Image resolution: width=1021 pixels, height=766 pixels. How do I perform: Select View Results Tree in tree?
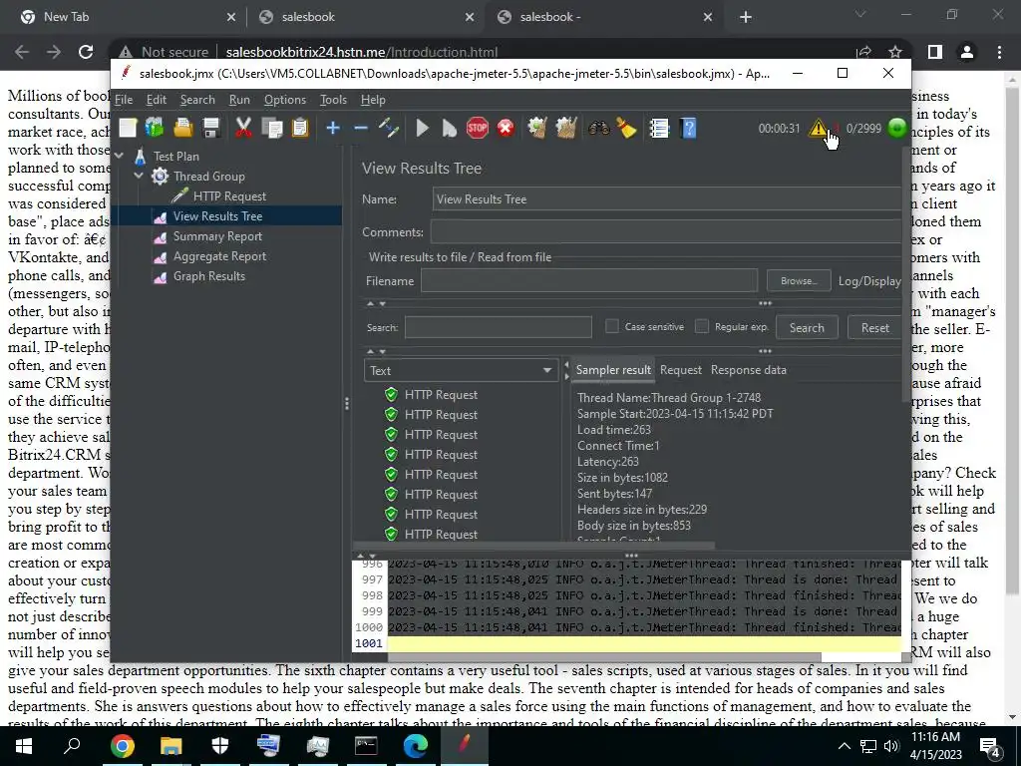pos(217,216)
